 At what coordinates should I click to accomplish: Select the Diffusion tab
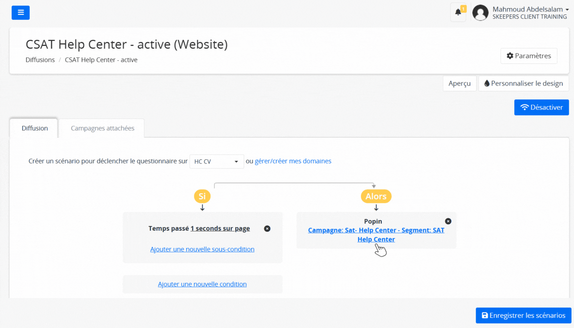(x=34, y=128)
